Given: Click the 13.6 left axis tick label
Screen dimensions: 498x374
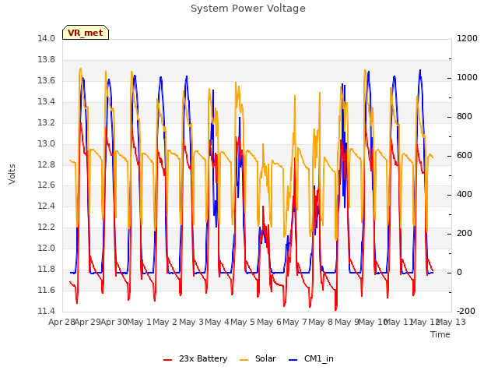Looking at the screenshot, I should click(x=47, y=81).
